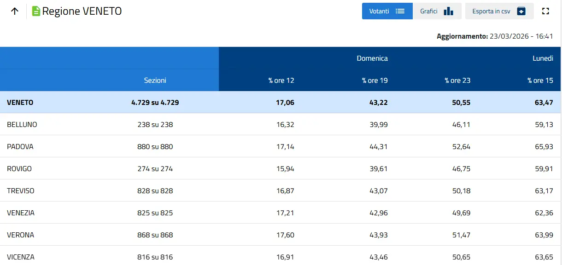
Task: Click the fullscreen expand icon
Action: [x=546, y=12]
